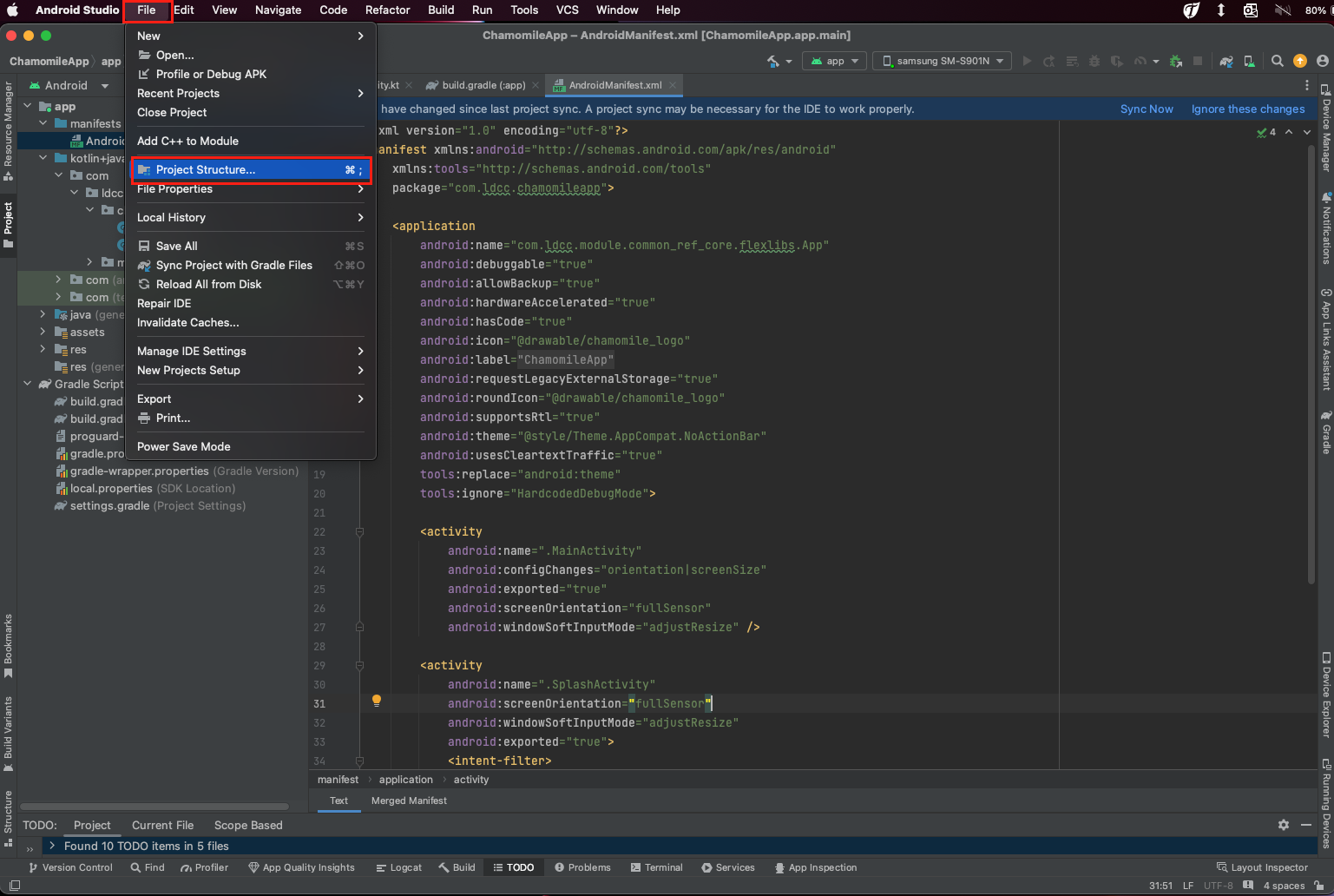Click the yellow intention lightbulb in the gutter

pyautogui.click(x=377, y=701)
